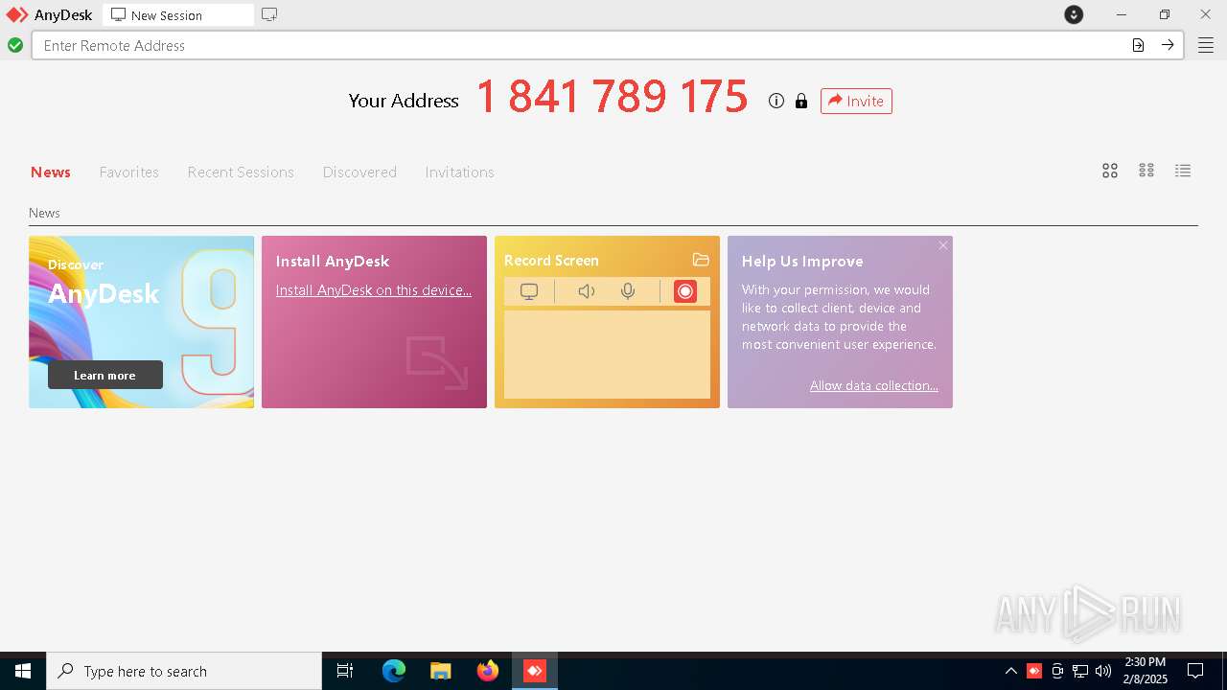Viewport: 1227px width, 690px height.
Task: Open a new session tab icon
Action: (269, 14)
